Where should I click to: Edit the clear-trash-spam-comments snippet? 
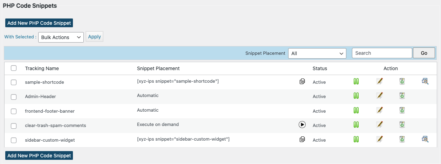point(379,125)
